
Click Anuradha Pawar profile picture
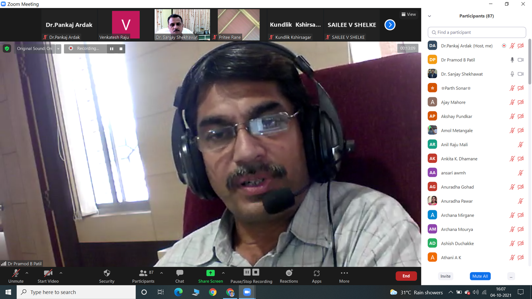coord(432,201)
